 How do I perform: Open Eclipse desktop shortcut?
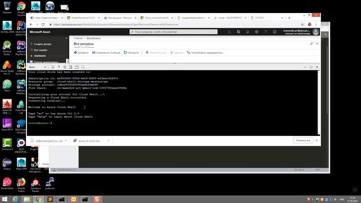(x=7, y=164)
